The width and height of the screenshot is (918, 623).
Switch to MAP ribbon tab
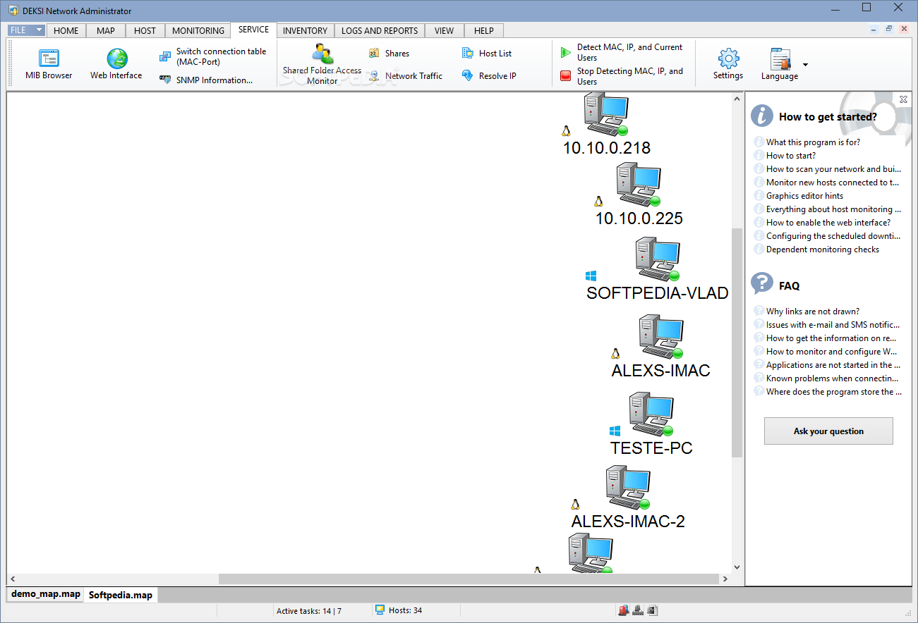[106, 30]
